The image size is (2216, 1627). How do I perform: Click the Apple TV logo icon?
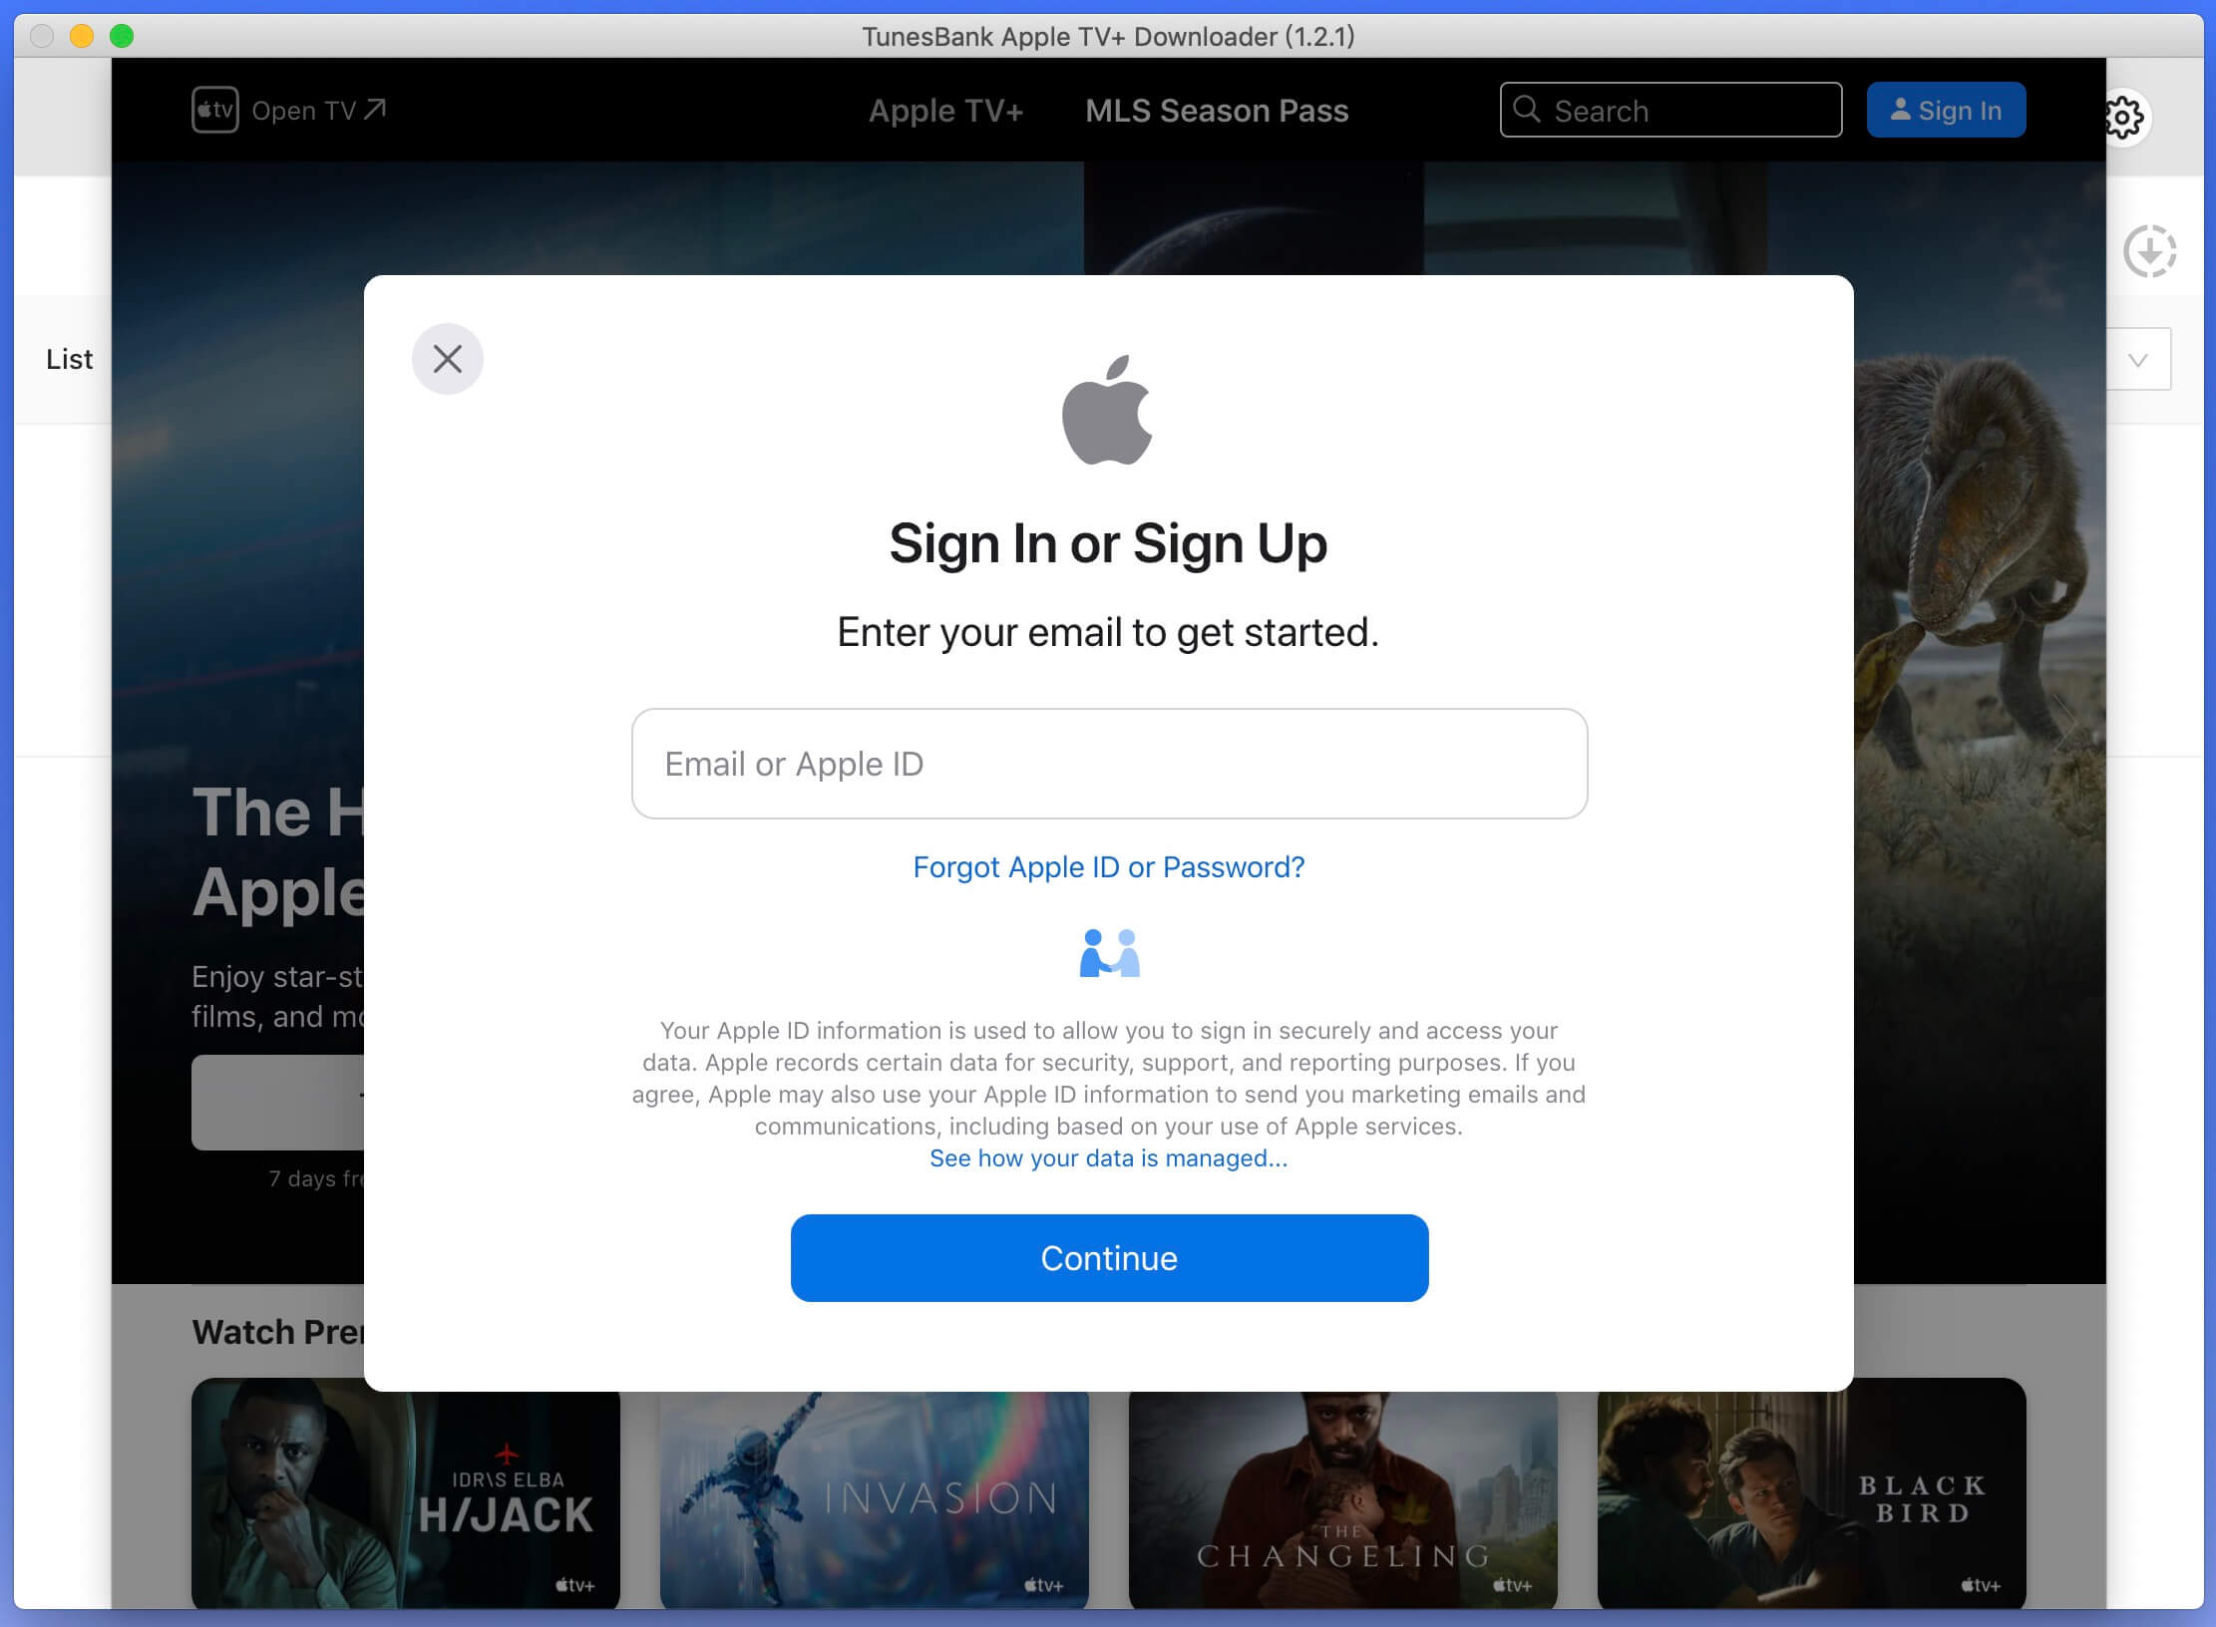point(215,109)
